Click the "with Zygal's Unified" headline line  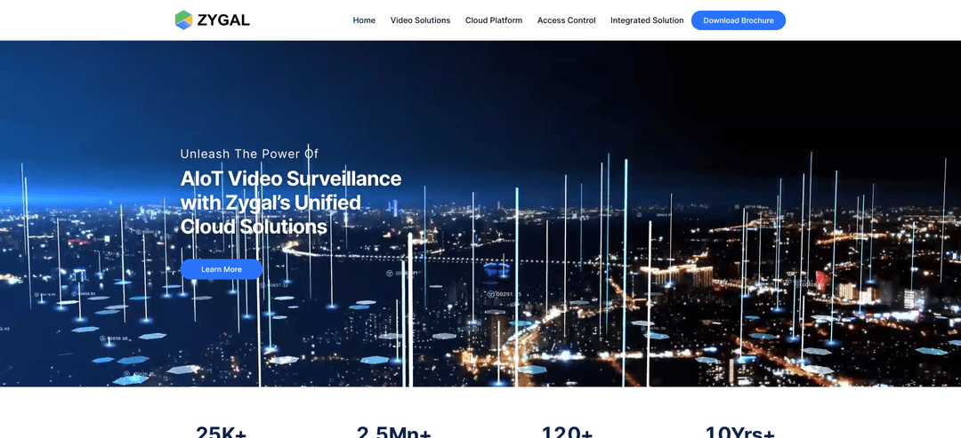click(271, 203)
